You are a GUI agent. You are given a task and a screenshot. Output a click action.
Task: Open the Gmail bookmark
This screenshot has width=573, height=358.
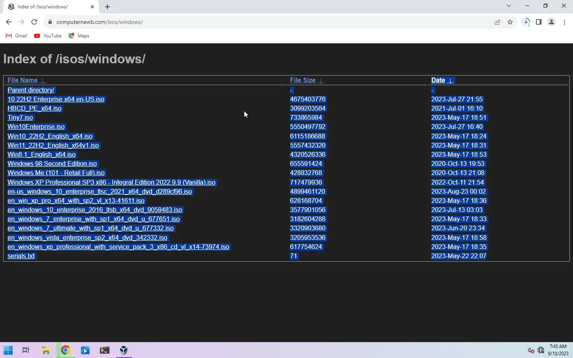pos(17,36)
